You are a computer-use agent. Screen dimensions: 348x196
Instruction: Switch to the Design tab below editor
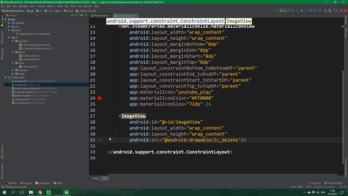[96, 178]
